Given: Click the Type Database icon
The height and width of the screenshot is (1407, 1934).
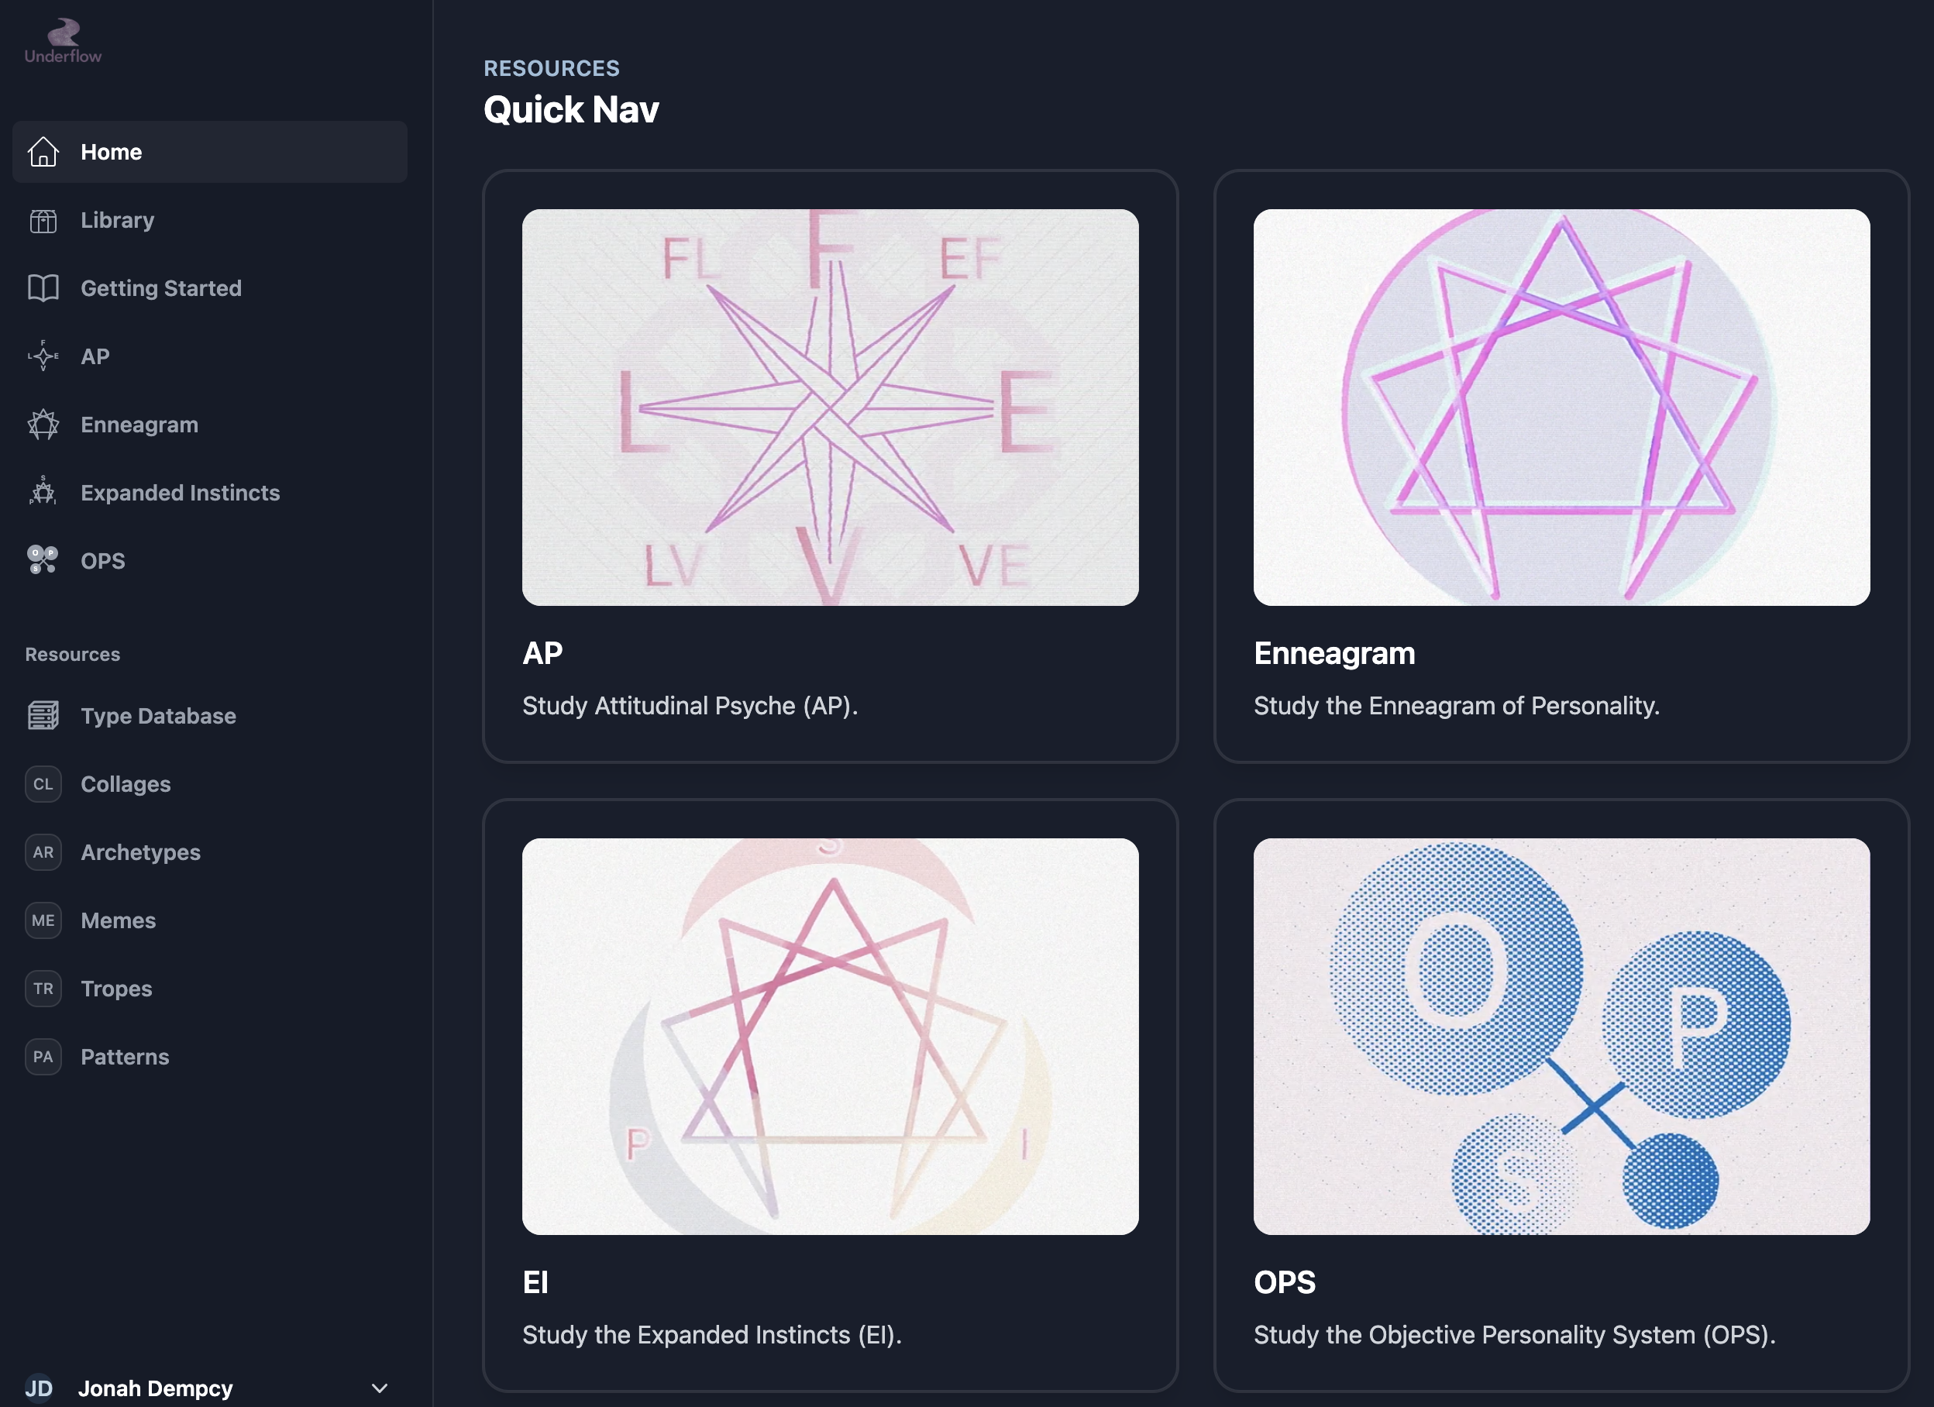Looking at the screenshot, I should point(43,715).
